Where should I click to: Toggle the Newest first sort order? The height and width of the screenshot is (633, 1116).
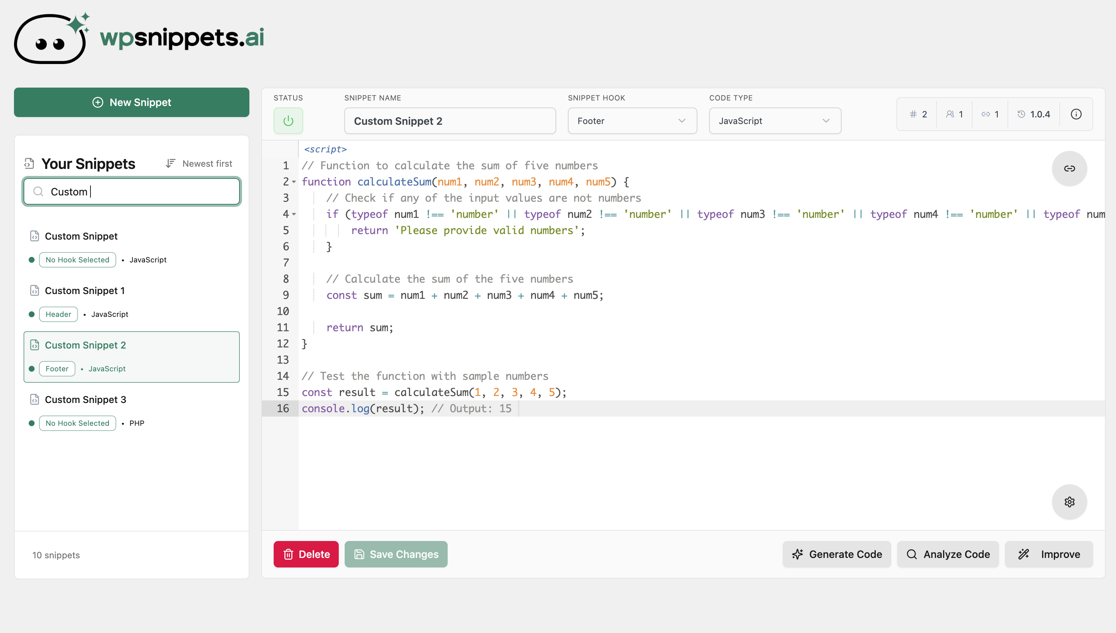pos(199,163)
